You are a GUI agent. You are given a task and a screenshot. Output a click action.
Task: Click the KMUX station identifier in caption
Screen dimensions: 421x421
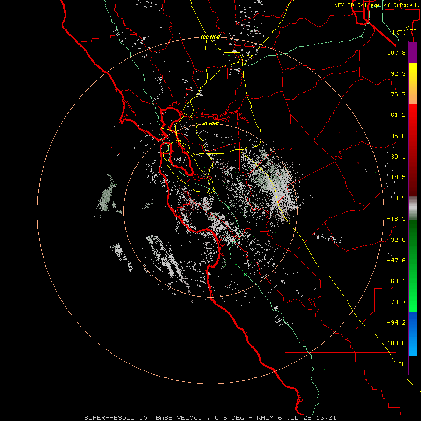pos(266,418)
